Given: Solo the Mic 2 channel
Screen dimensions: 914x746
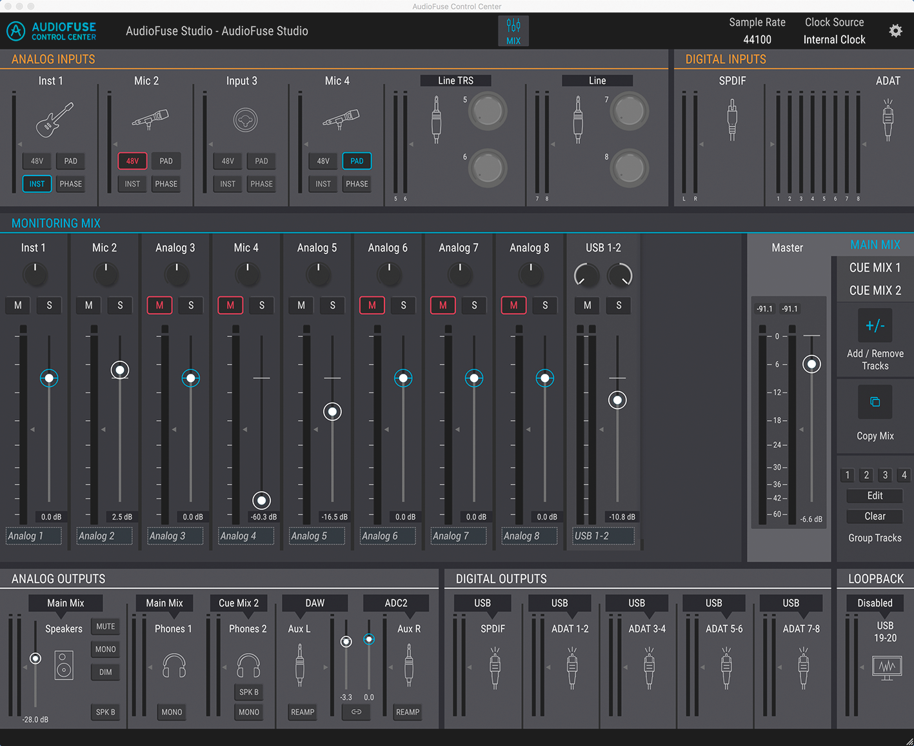Looking at the screenshot, I should click(120, 305).
